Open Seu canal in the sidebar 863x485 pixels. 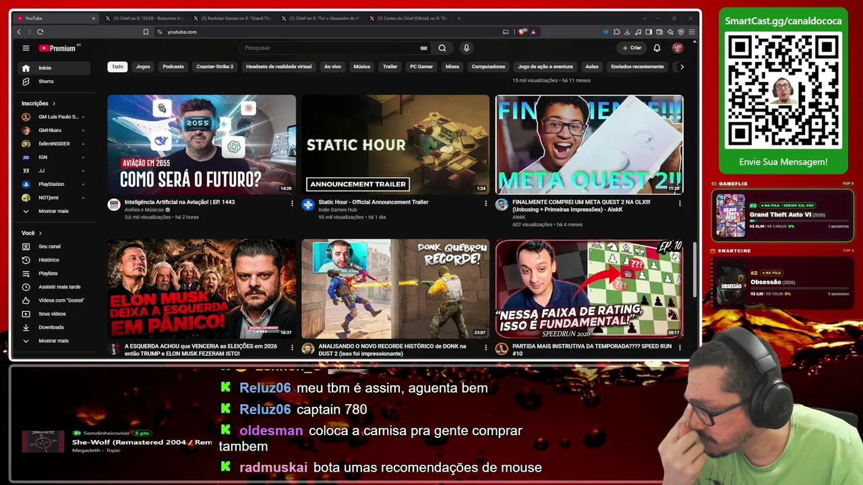coord(54,247)
